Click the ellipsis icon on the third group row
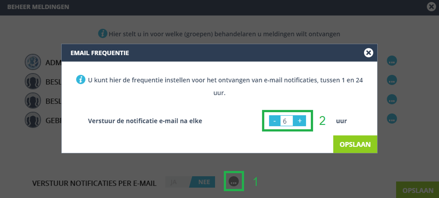Image resolution: width=439 pixels, height=198 pixels. [392, 99]
